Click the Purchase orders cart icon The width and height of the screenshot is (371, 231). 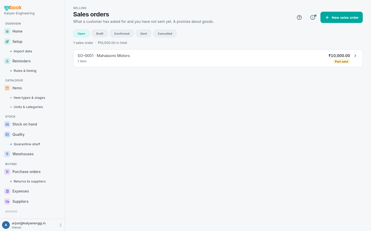click(7, 172)
